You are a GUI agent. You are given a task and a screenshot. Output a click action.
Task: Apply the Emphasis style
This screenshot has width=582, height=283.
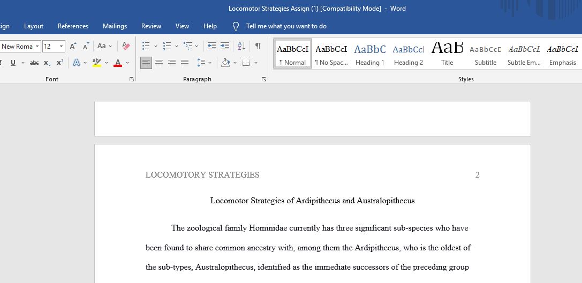[x=563, y=53]
